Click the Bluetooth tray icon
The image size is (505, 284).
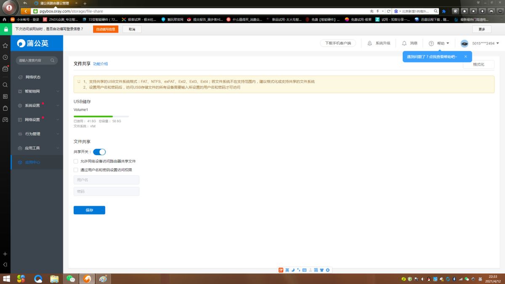454,279
